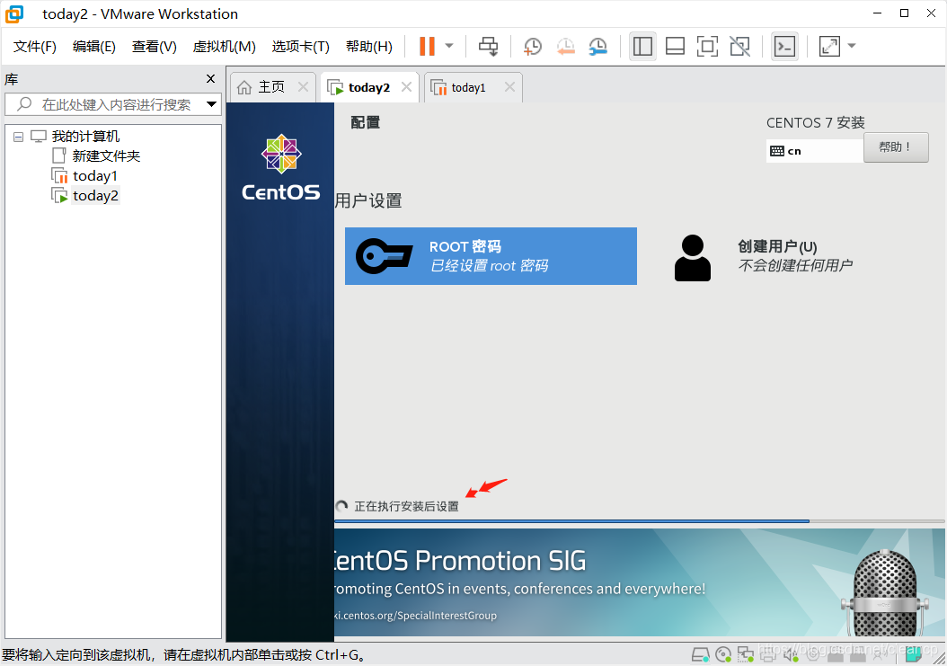Click stretch guest display icon

click(x=829, y=46)
